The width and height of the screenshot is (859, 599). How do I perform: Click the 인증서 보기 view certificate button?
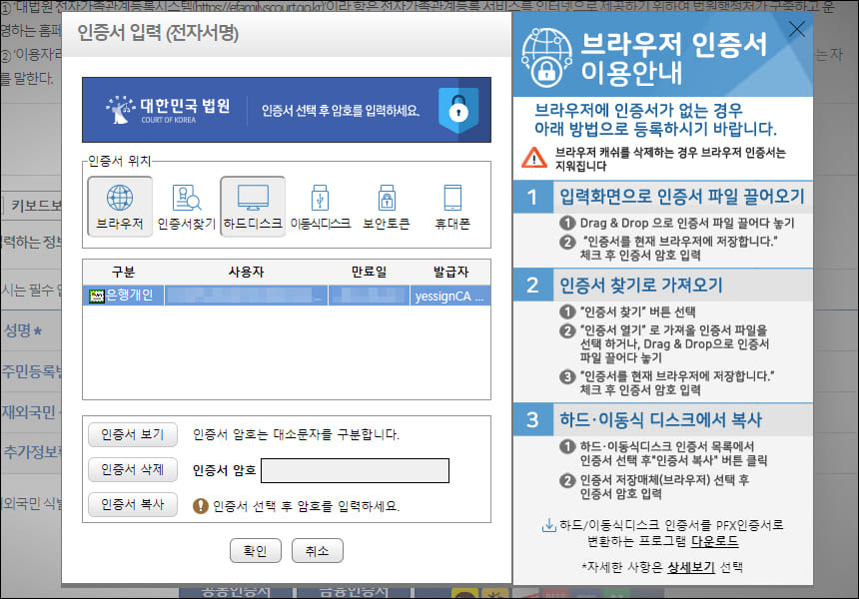pos(133,434)
